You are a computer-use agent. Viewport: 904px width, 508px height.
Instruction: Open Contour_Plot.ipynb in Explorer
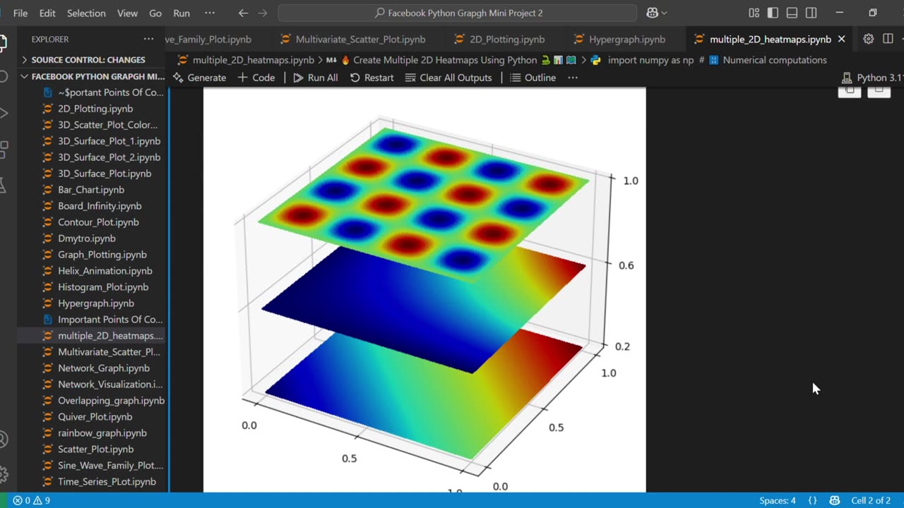[x=98, y=222]
